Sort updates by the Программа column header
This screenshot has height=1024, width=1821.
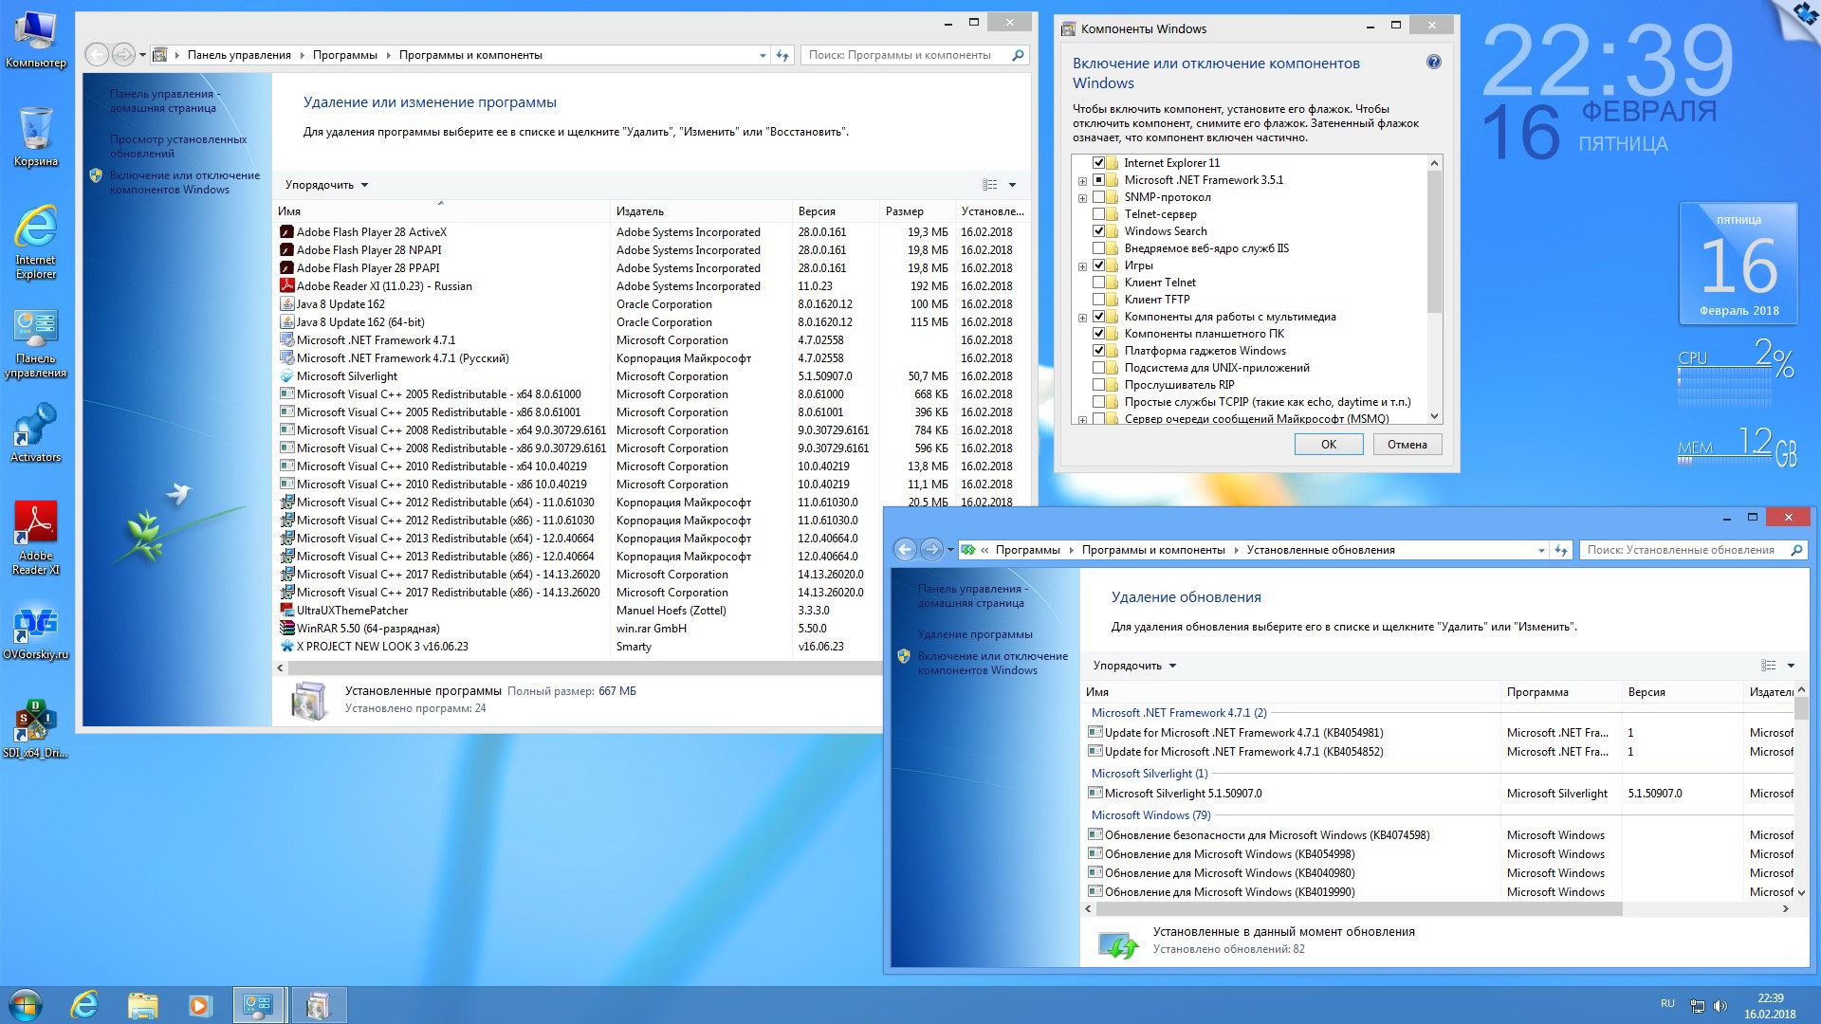(x=1536, y=692)
